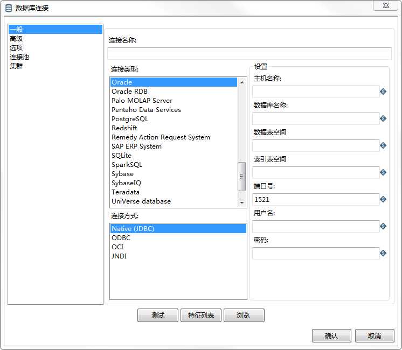Select Sybase connection type
This screenshot has width=402, height=350.
[x=174, y=174]
